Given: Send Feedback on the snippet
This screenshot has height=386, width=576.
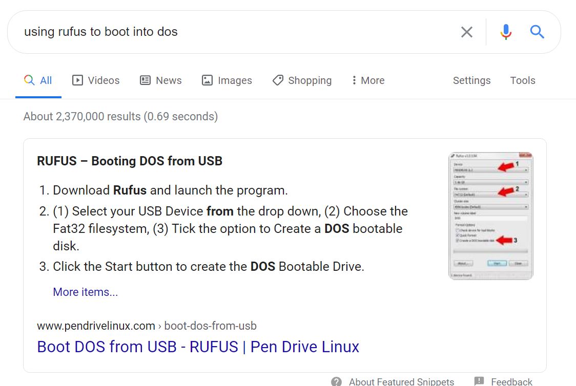Looking at the screenshot, I should (x=512, y=382).
